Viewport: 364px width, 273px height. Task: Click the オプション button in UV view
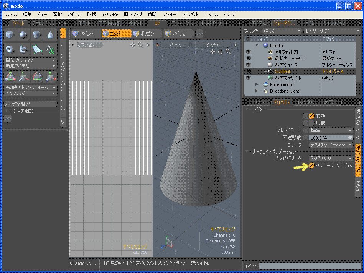point(90,45)
